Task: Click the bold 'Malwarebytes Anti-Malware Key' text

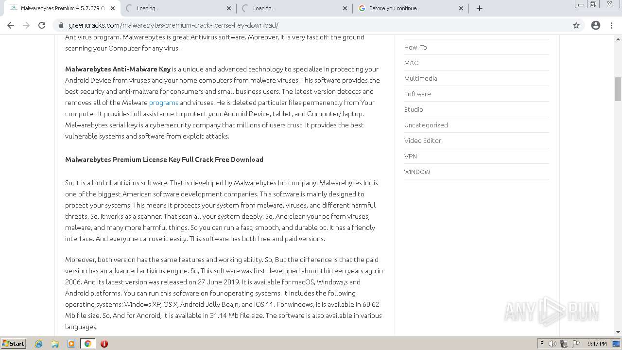Action: click(x=118, y=69)
